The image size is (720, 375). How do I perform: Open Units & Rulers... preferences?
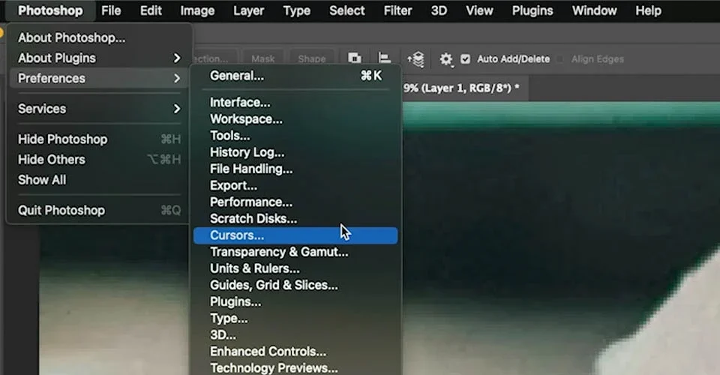[x=295, y=268]
